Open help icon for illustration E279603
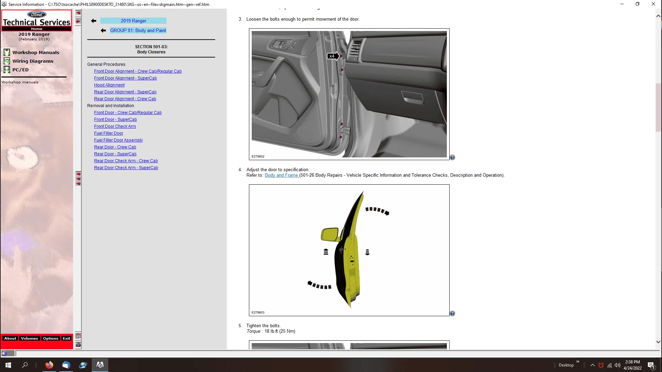The width and height of the screenshot is (662, 372). pyautogui.click(x=452, y=313)
